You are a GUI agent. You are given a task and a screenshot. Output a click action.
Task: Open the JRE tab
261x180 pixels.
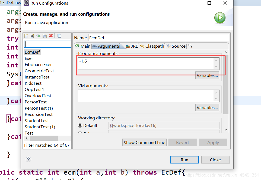coord(132,46)
